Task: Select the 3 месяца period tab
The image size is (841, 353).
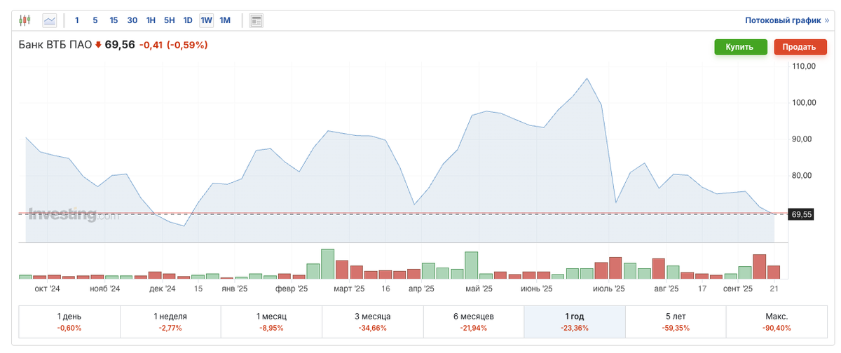Action: click(372, 321)
